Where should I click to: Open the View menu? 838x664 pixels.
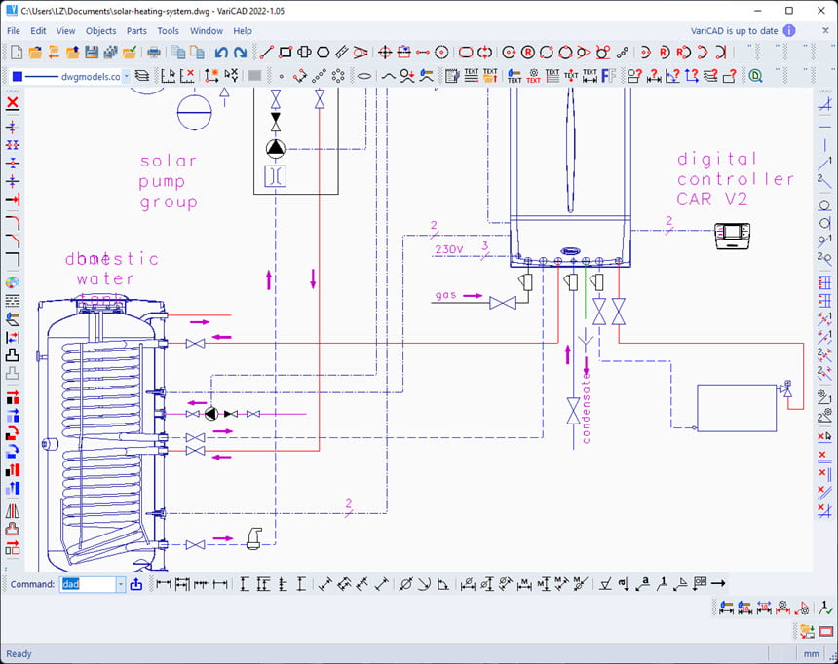[65, 31]
